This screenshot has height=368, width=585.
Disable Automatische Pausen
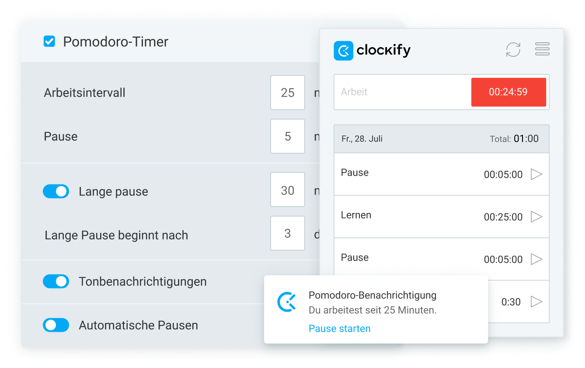tap(56, 325)
